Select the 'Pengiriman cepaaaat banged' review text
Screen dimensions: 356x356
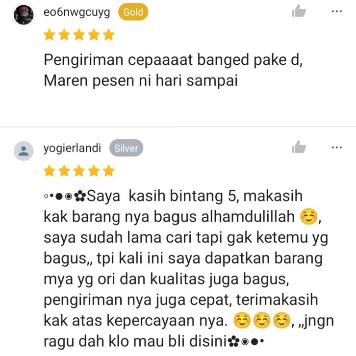147,60
